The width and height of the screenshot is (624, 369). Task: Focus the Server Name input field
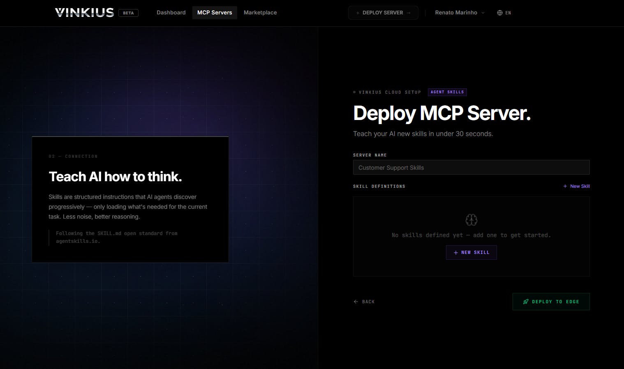point(471,167)
